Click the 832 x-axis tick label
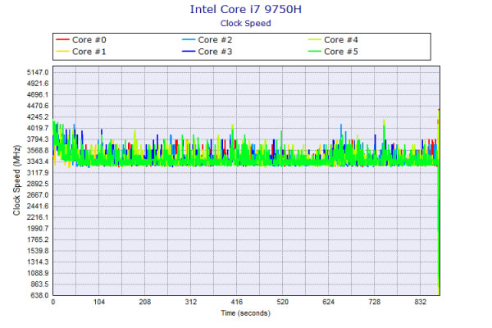 (x=420, y=302)
